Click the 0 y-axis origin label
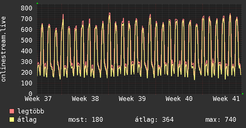246x128 pixels. point(30,94)
